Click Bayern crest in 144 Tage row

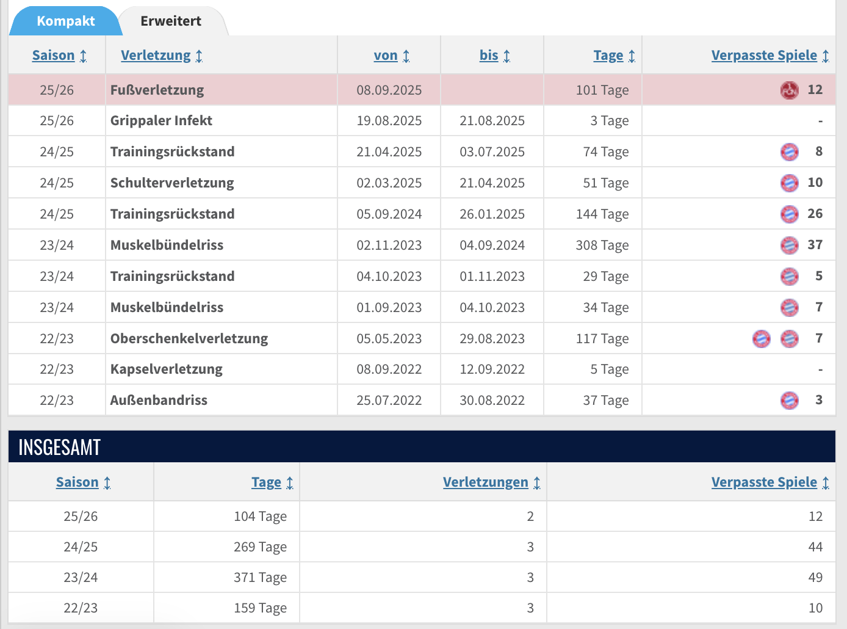(789, 214)
